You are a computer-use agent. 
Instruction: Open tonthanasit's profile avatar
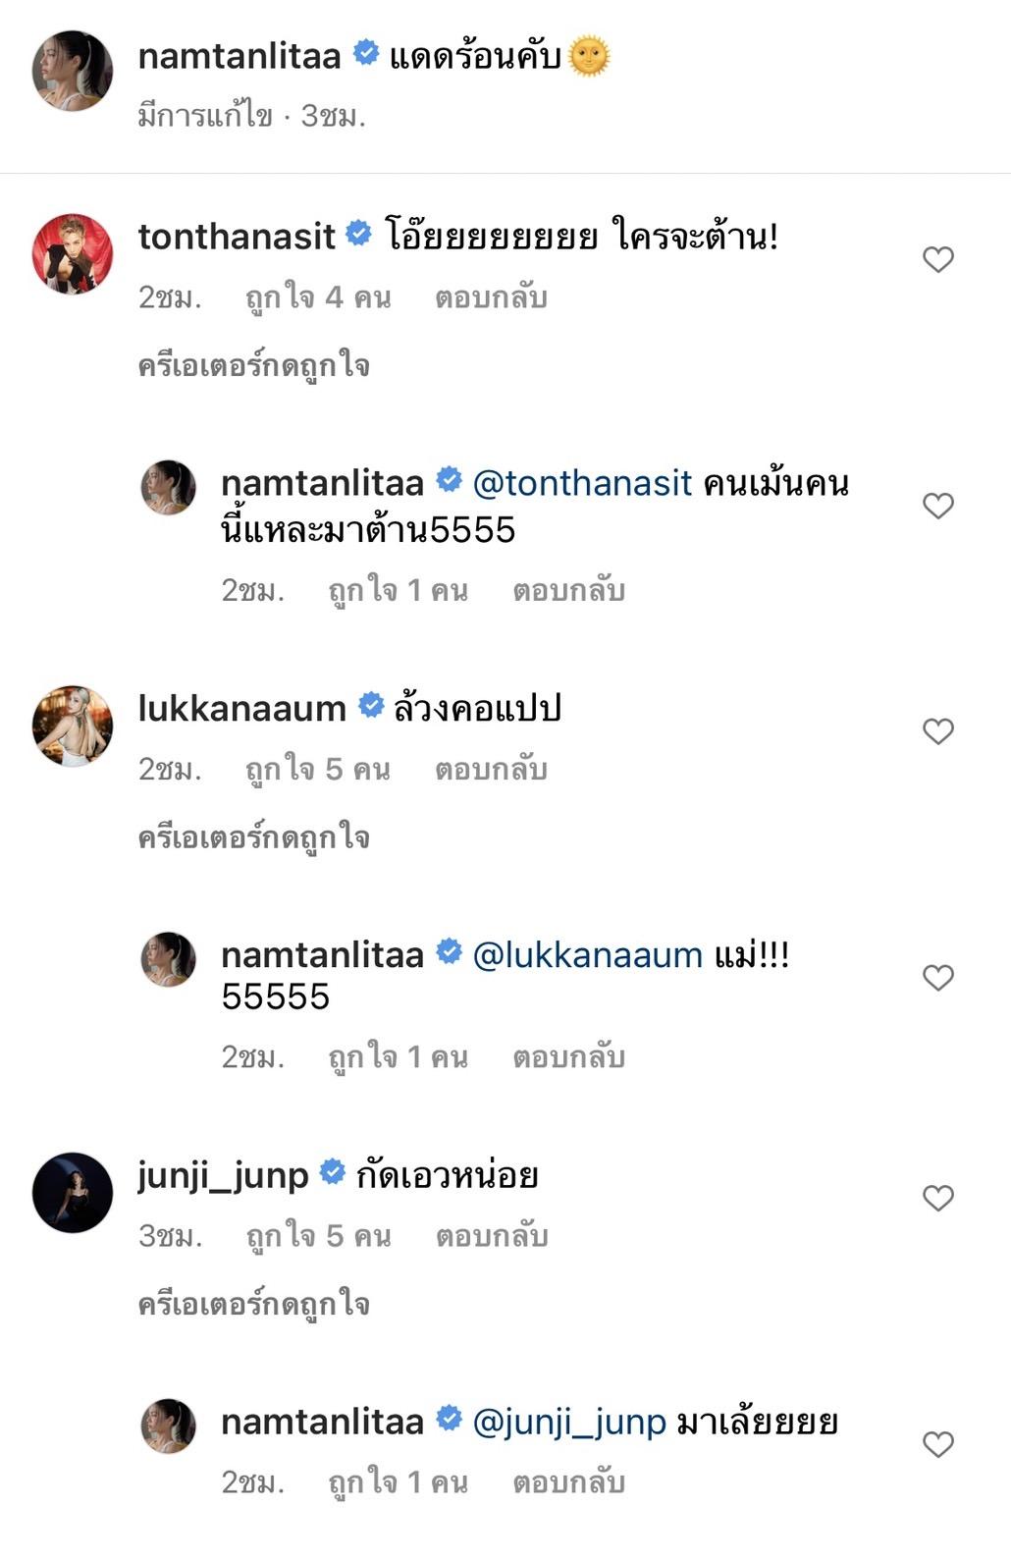pyautogui.click(x=73, y=253)
